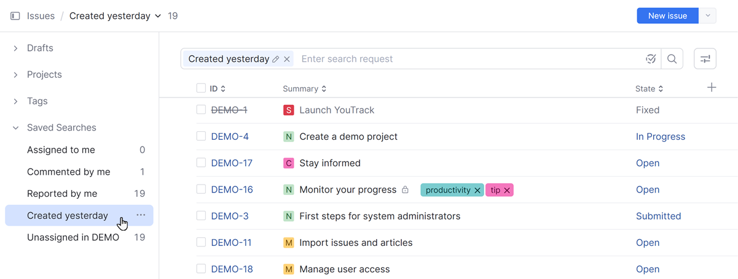Screen dimensions: 738x279
Task: Check the select-all issues checkbox
Action: (x=201, y=88)
